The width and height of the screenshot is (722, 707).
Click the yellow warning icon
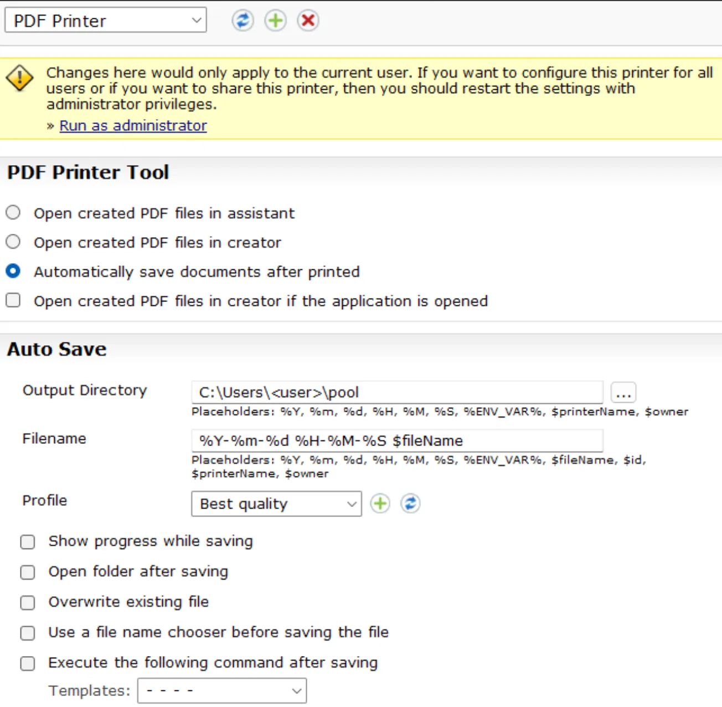tap(20, 78)
